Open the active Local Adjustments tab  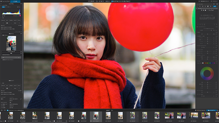point(215,6)
